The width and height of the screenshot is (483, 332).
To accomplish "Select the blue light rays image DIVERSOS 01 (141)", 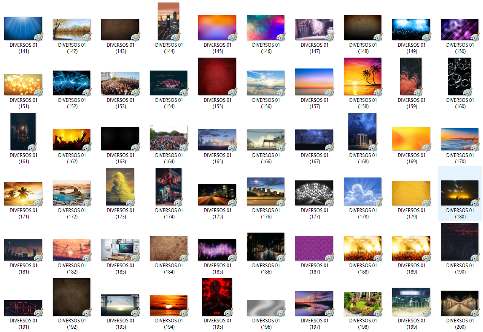I will [23, 28].
